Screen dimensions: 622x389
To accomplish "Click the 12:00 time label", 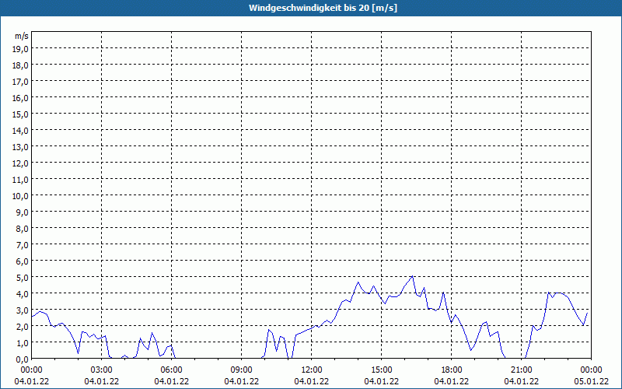I will point(312,370).
